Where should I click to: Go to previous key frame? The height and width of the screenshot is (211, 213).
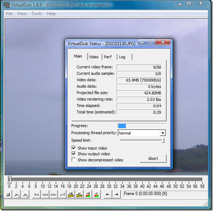(71, 195)
